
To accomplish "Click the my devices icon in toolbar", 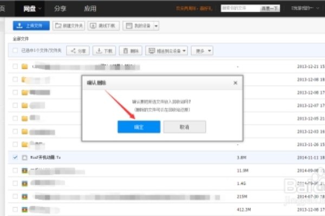I will click(129, 25).
